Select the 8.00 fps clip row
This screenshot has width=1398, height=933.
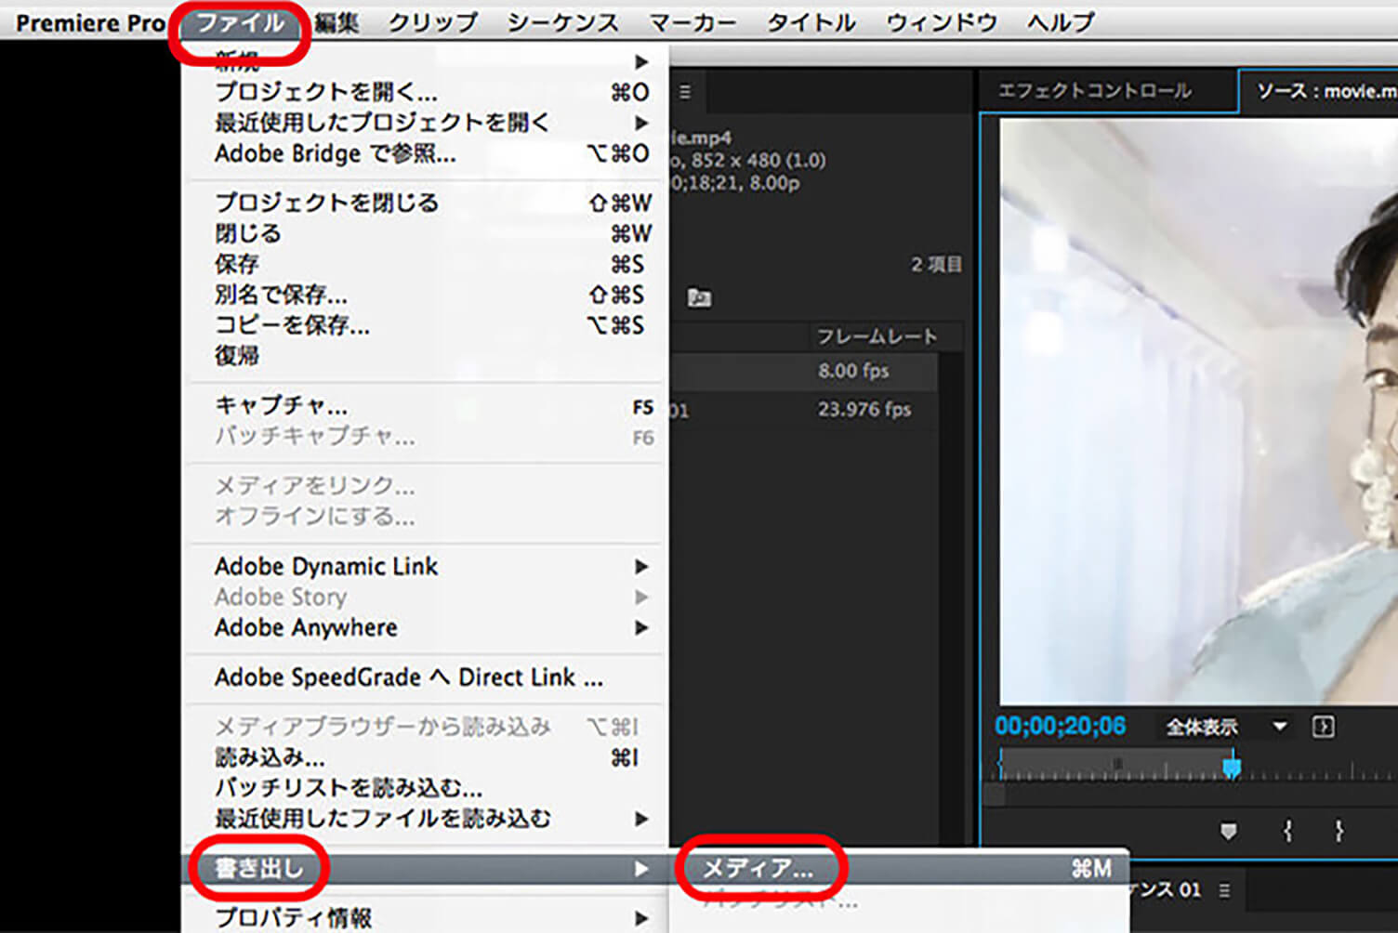pyautogui.click(x=804, y=371)
